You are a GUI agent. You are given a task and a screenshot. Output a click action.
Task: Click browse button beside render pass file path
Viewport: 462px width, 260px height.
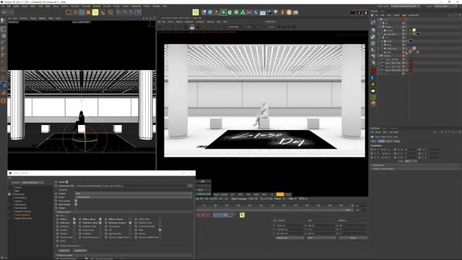pos(190,186)
